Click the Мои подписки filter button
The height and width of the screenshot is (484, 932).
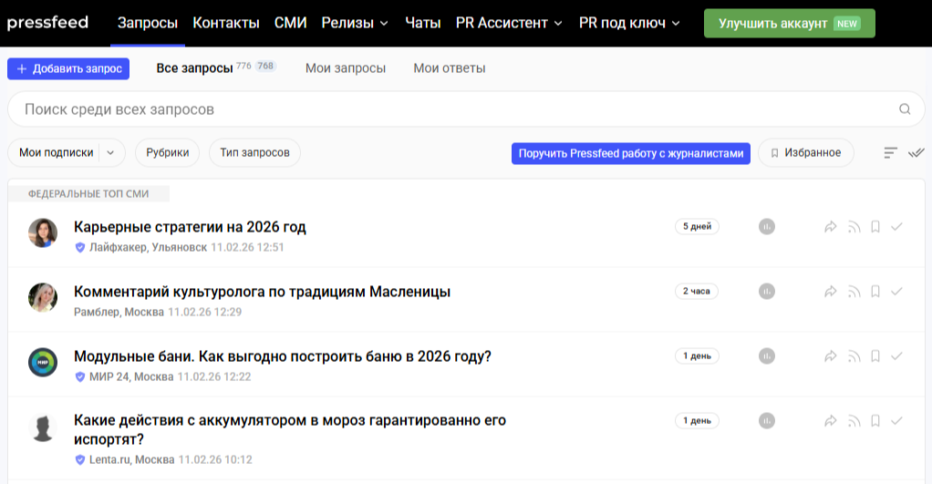(x=57, y=152)
